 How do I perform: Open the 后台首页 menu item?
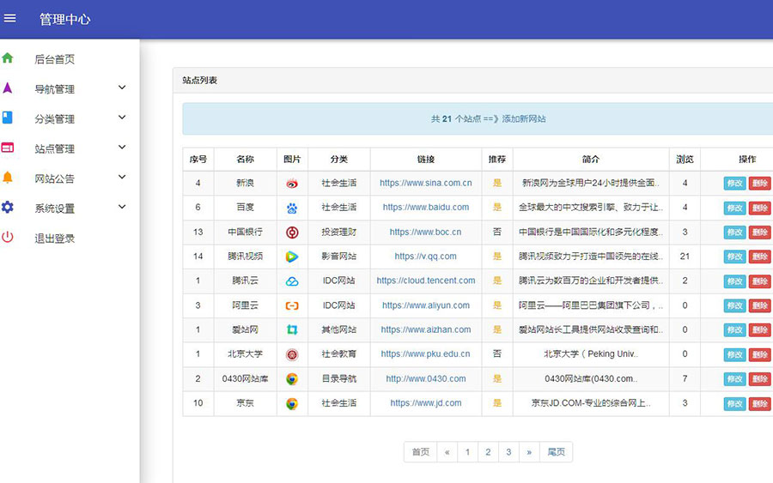point(54,59)
